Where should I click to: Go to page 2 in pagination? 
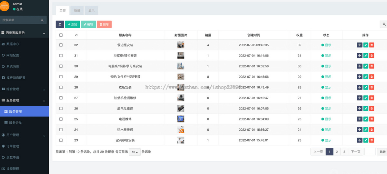pos(337,152)
